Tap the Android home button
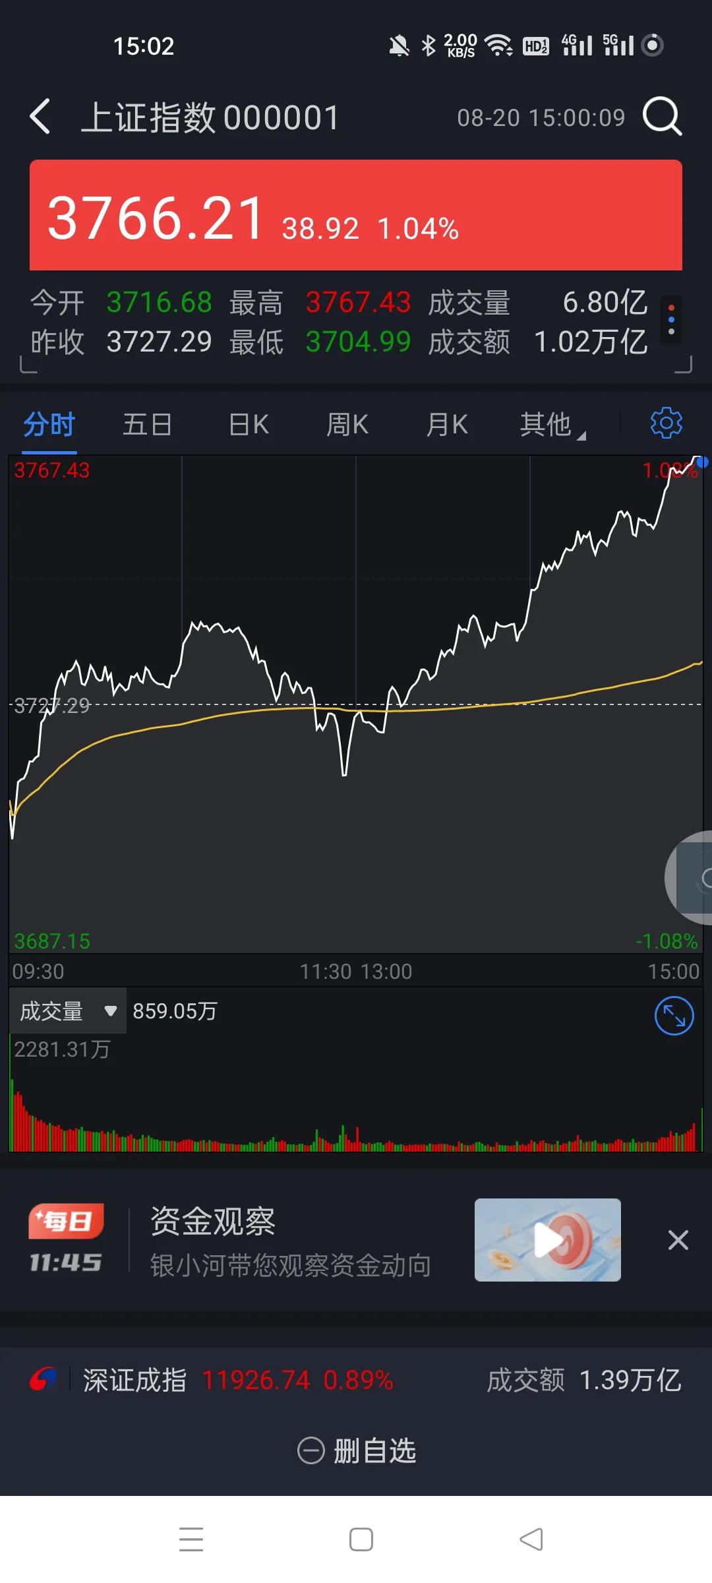 click(361, 1539)
